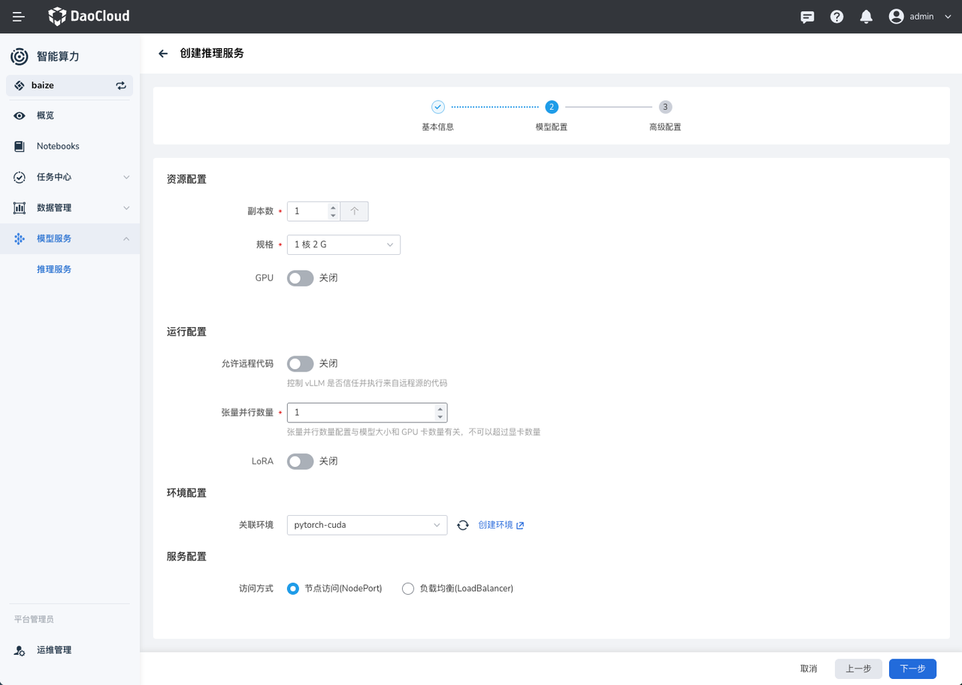
Task: Open the 创建环境 link
Action: [x=501, y=525]
